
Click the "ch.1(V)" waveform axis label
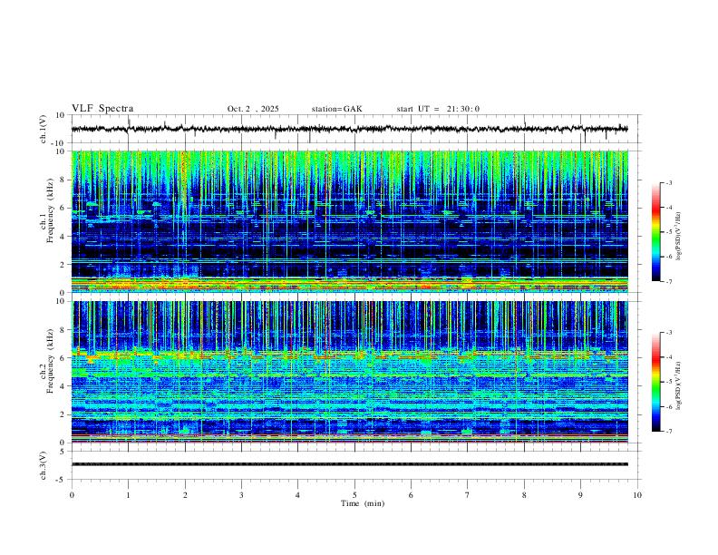44,129
